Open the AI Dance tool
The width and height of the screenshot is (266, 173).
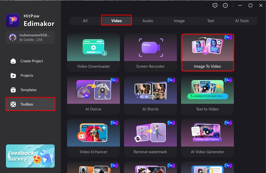pyautogui.click(x=93, y=96)
